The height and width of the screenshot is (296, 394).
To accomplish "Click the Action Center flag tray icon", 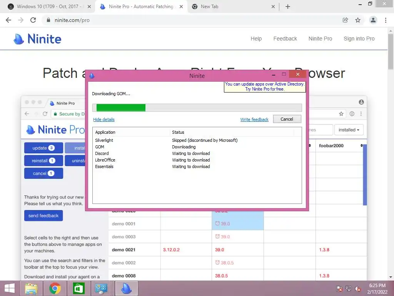I will [x=339, y=289].
